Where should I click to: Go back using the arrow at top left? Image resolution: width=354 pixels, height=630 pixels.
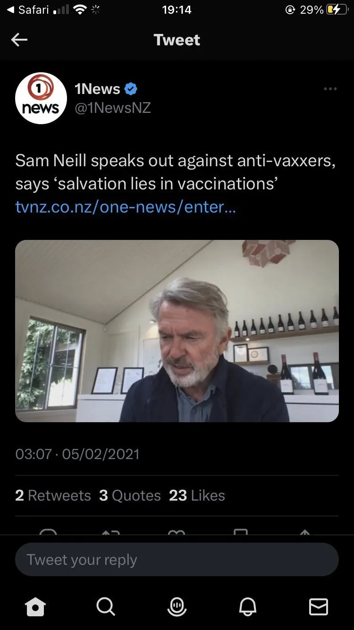click(x=19, y=40)
